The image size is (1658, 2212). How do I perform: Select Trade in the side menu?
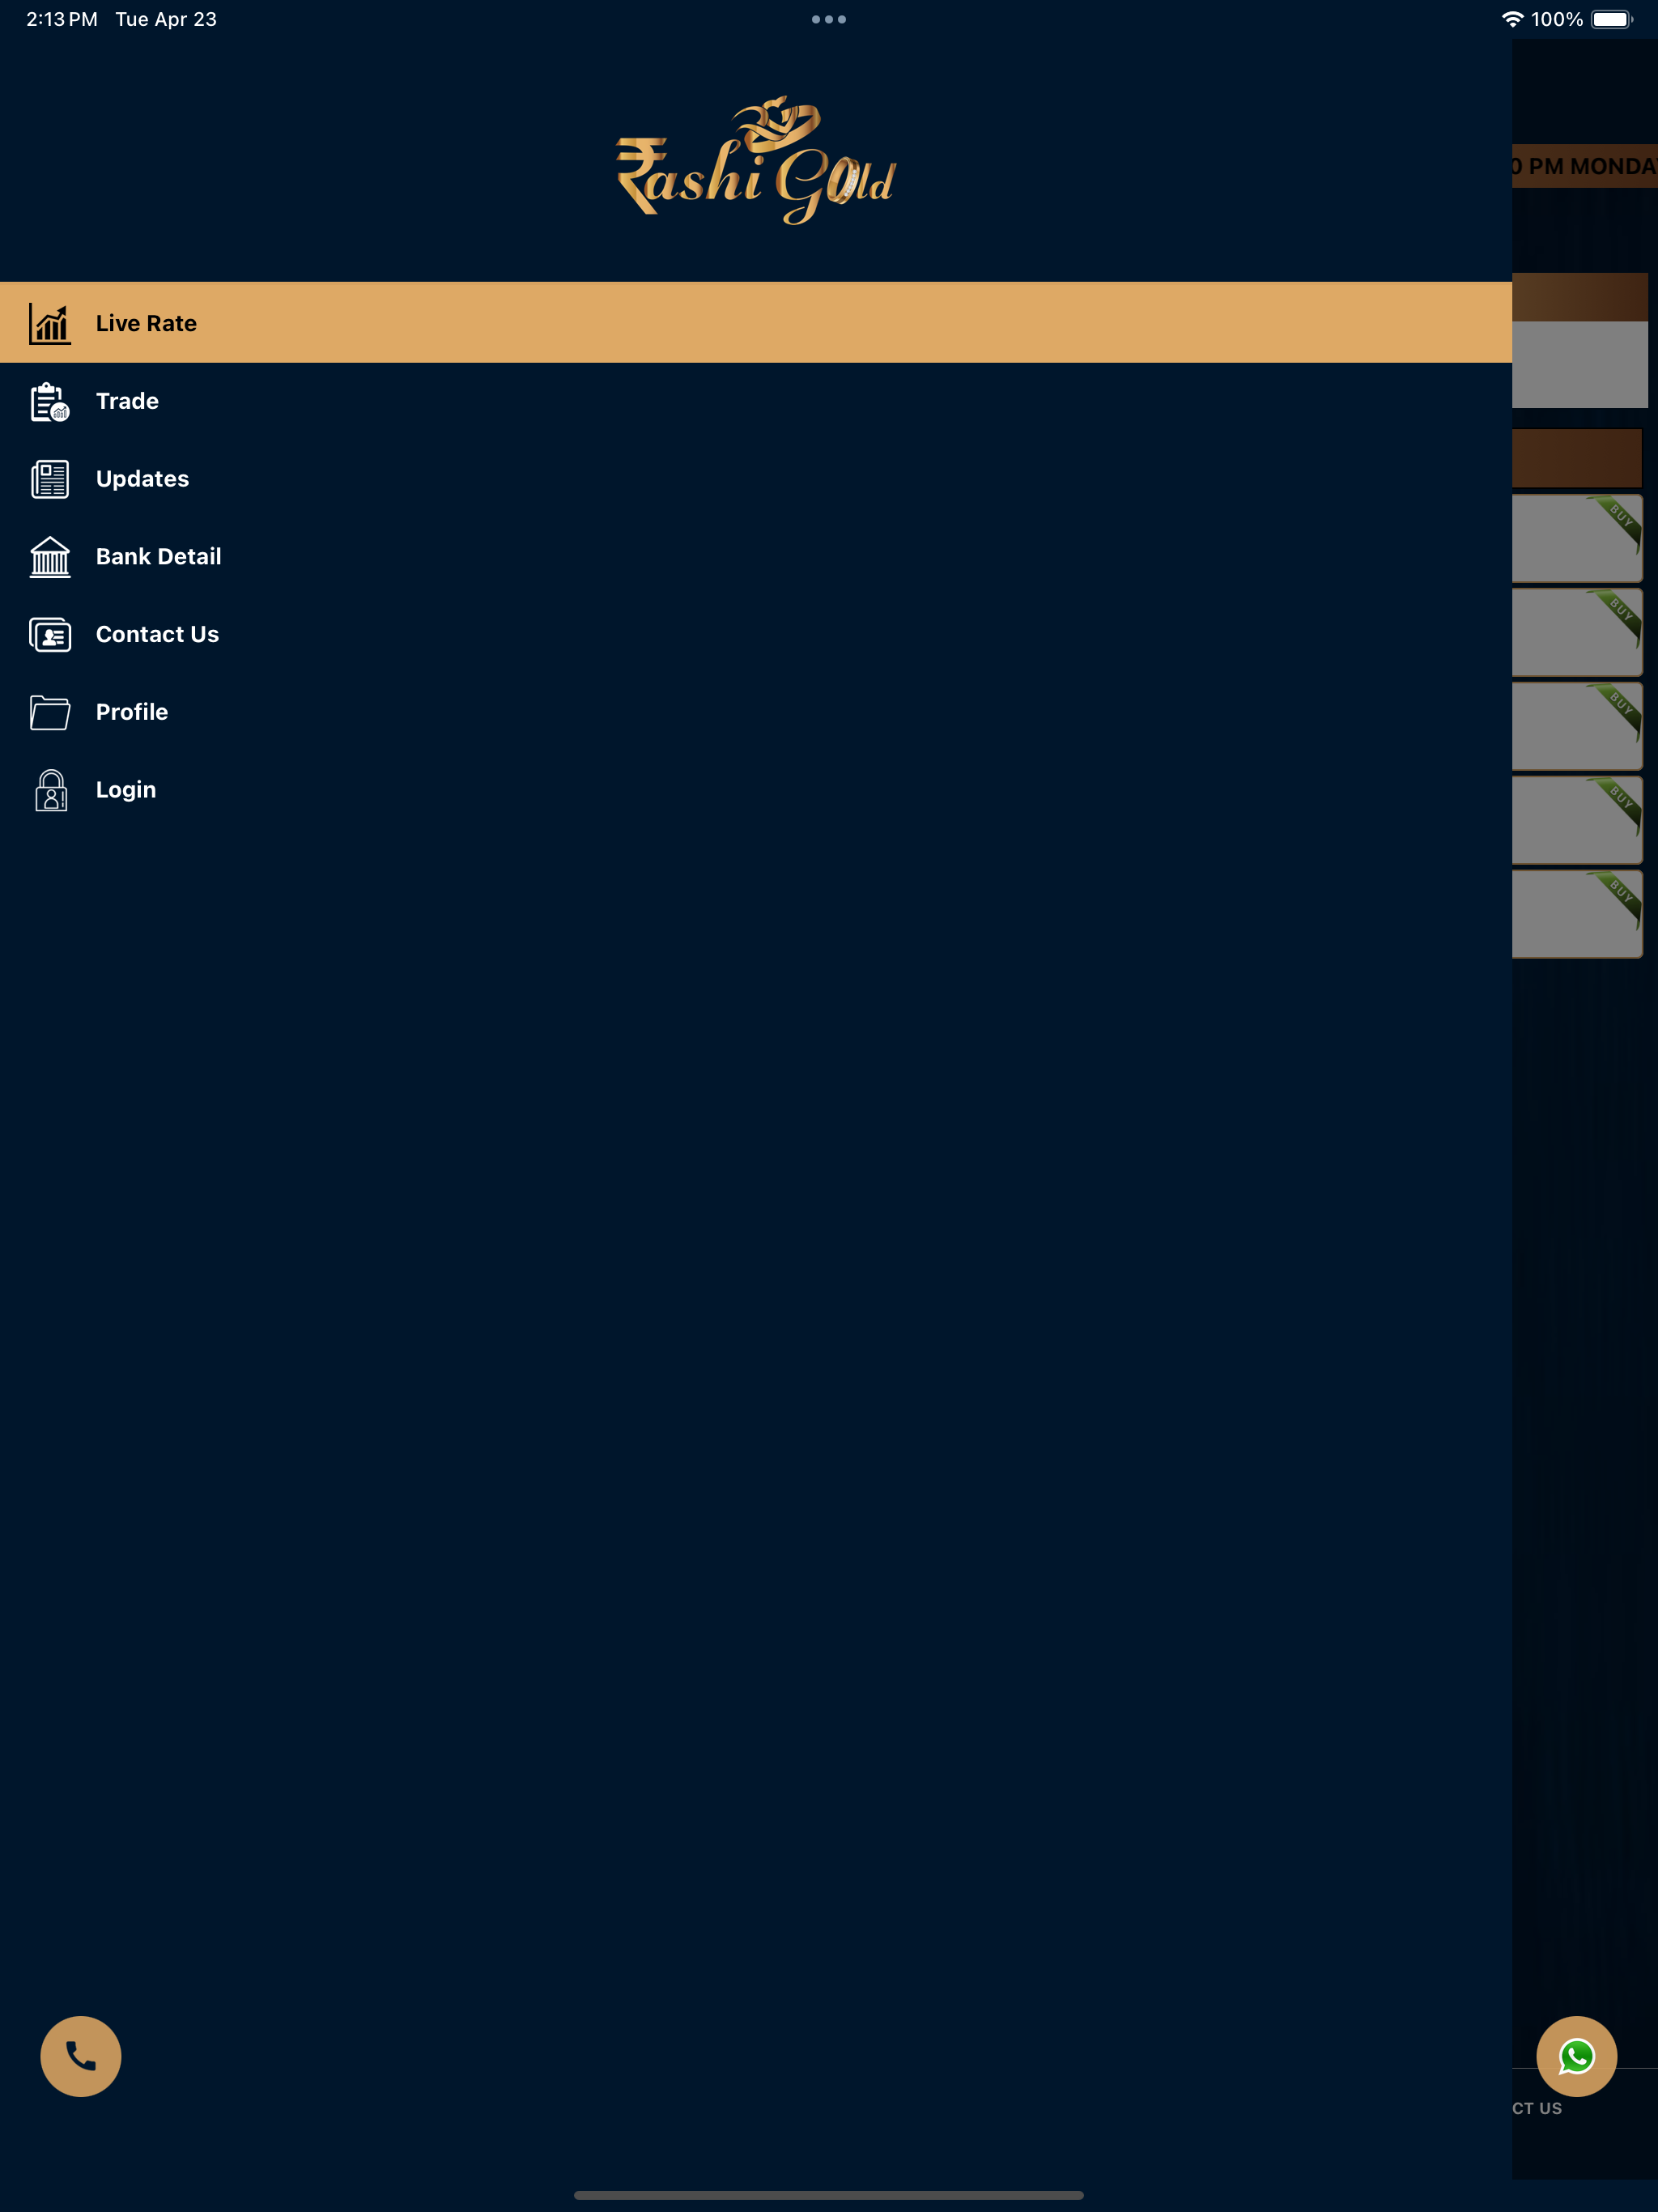coord(755,401)
